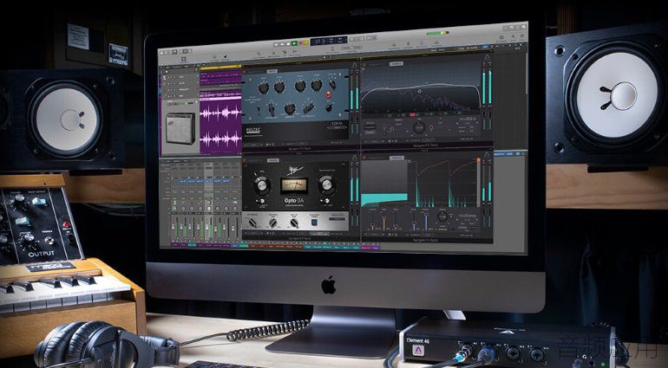Click the guitar amp thumbnail in the library
This screenshot has width=668, height=368.
coord(180,128)
